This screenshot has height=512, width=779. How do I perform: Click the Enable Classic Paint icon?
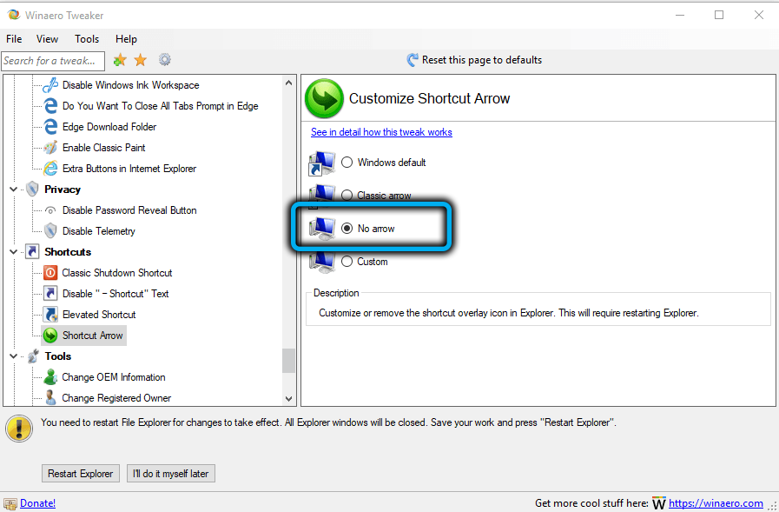50,148
